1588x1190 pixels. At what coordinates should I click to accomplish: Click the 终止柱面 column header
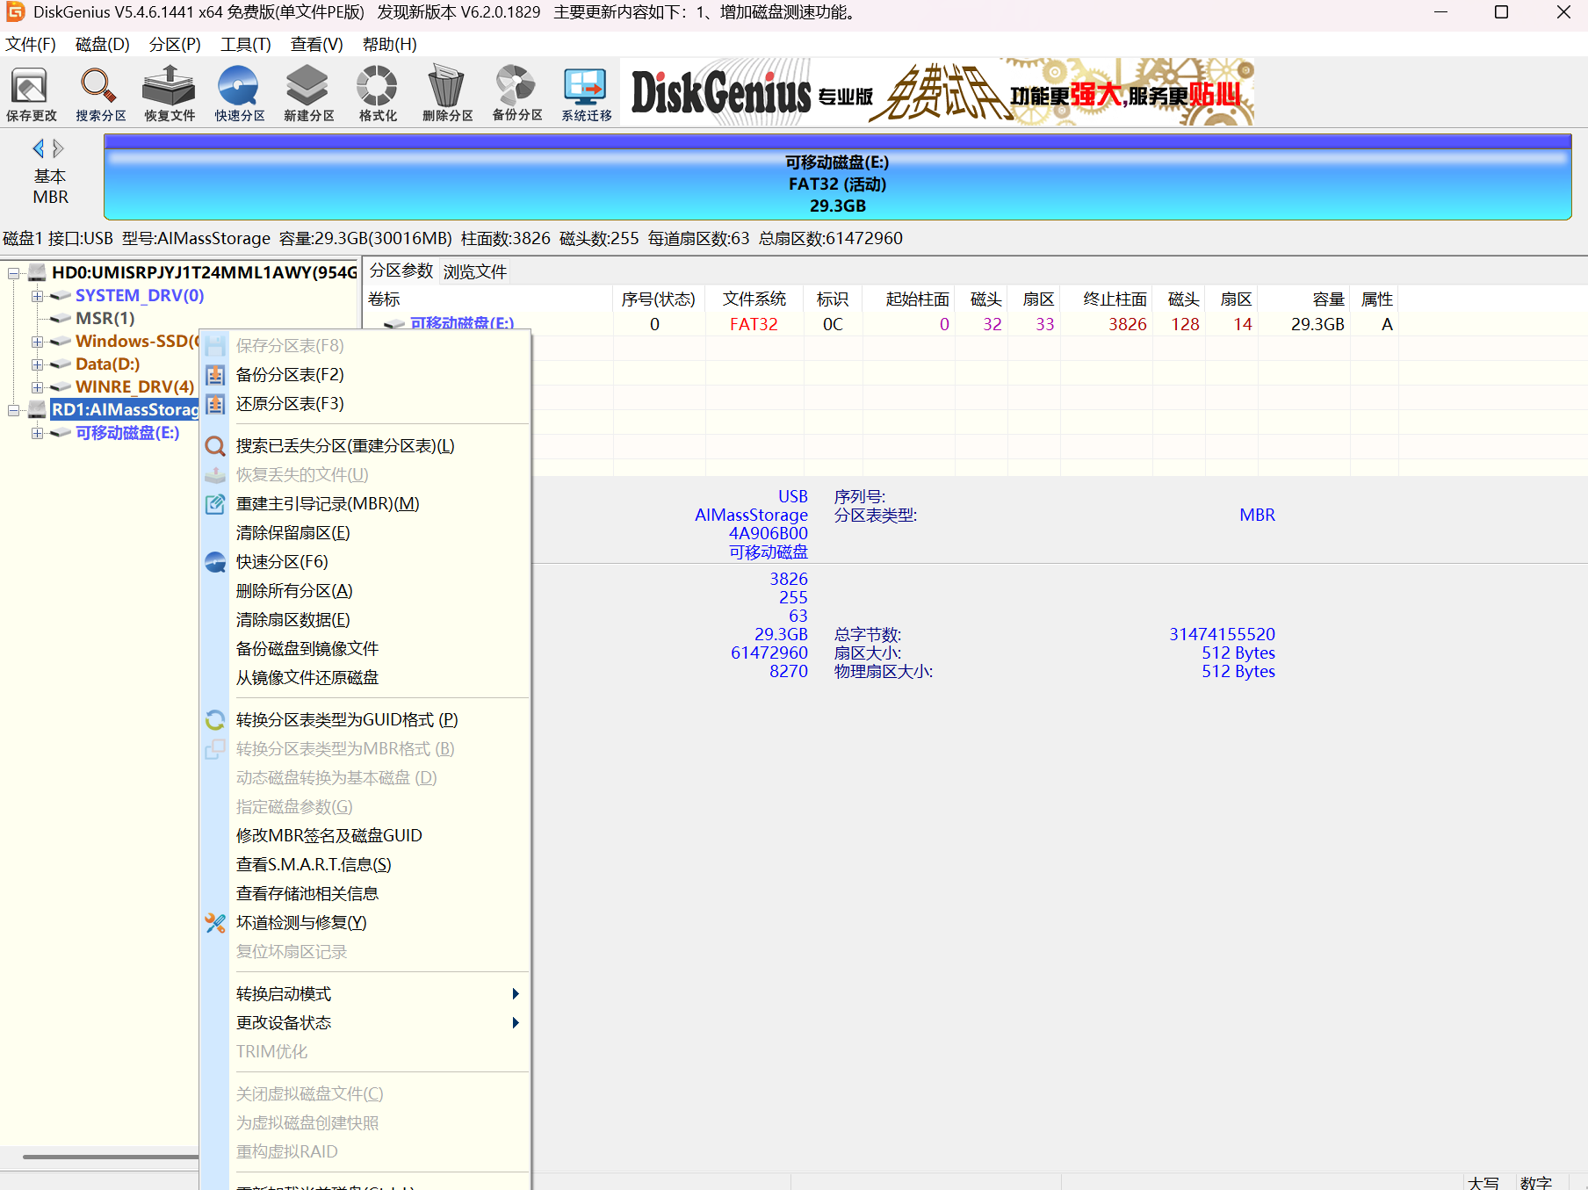point(1107,299)
